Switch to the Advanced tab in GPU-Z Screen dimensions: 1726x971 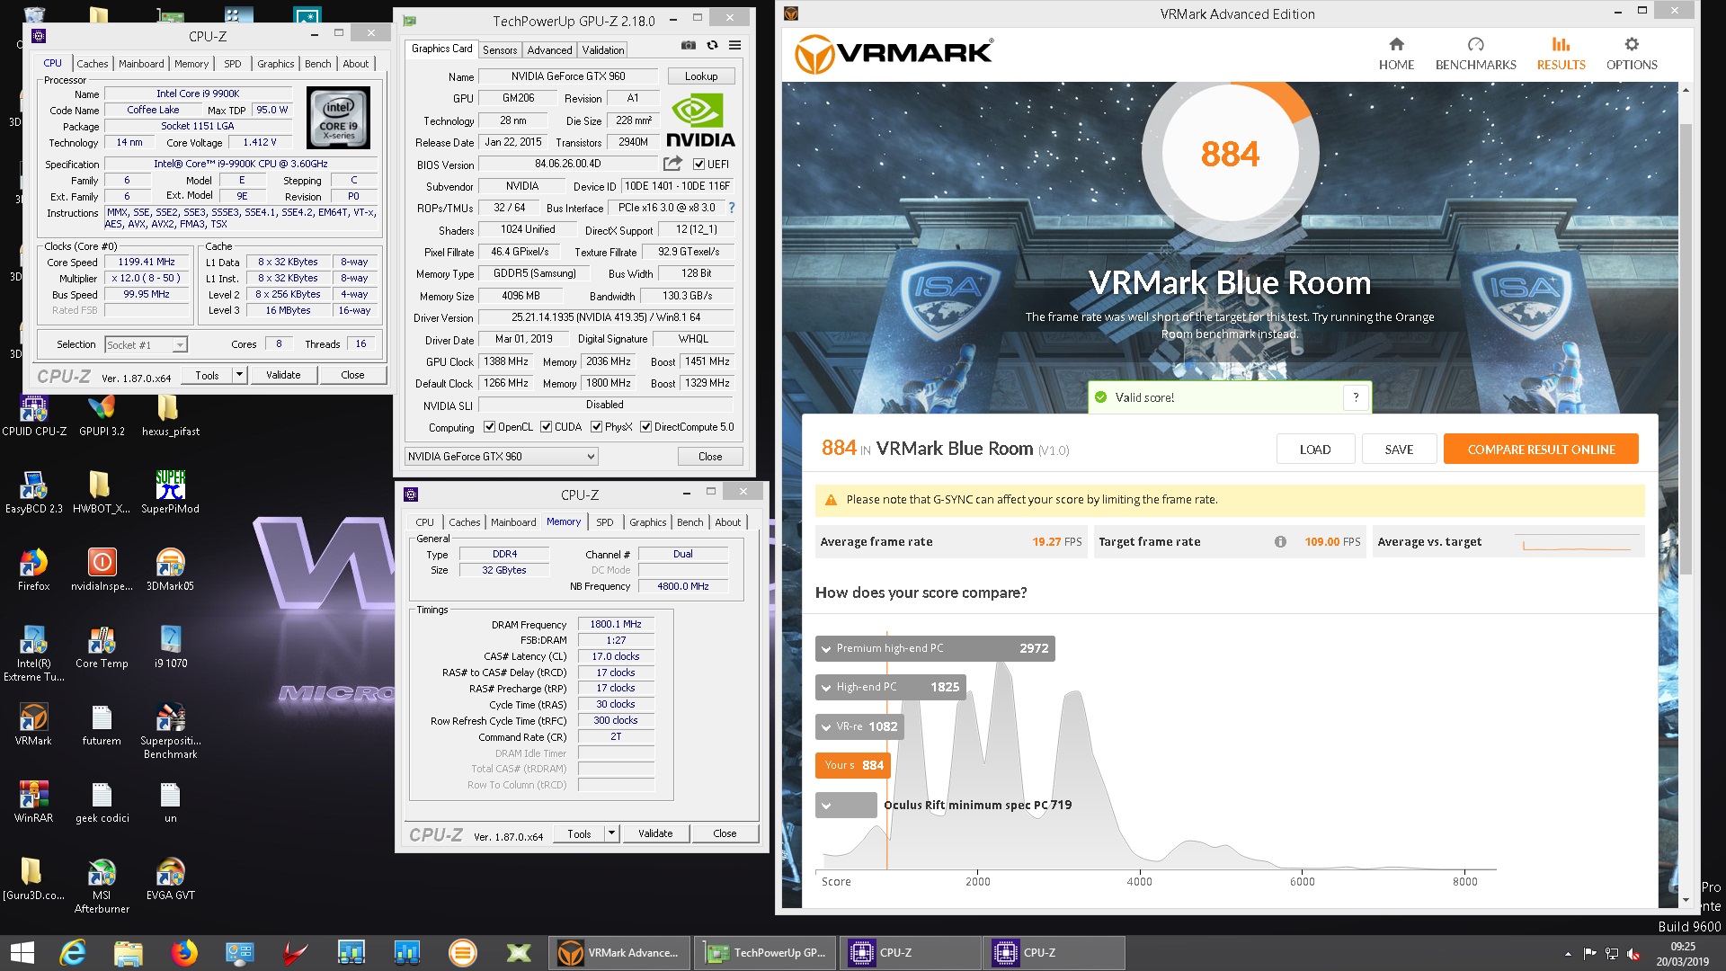pos(549,50)
